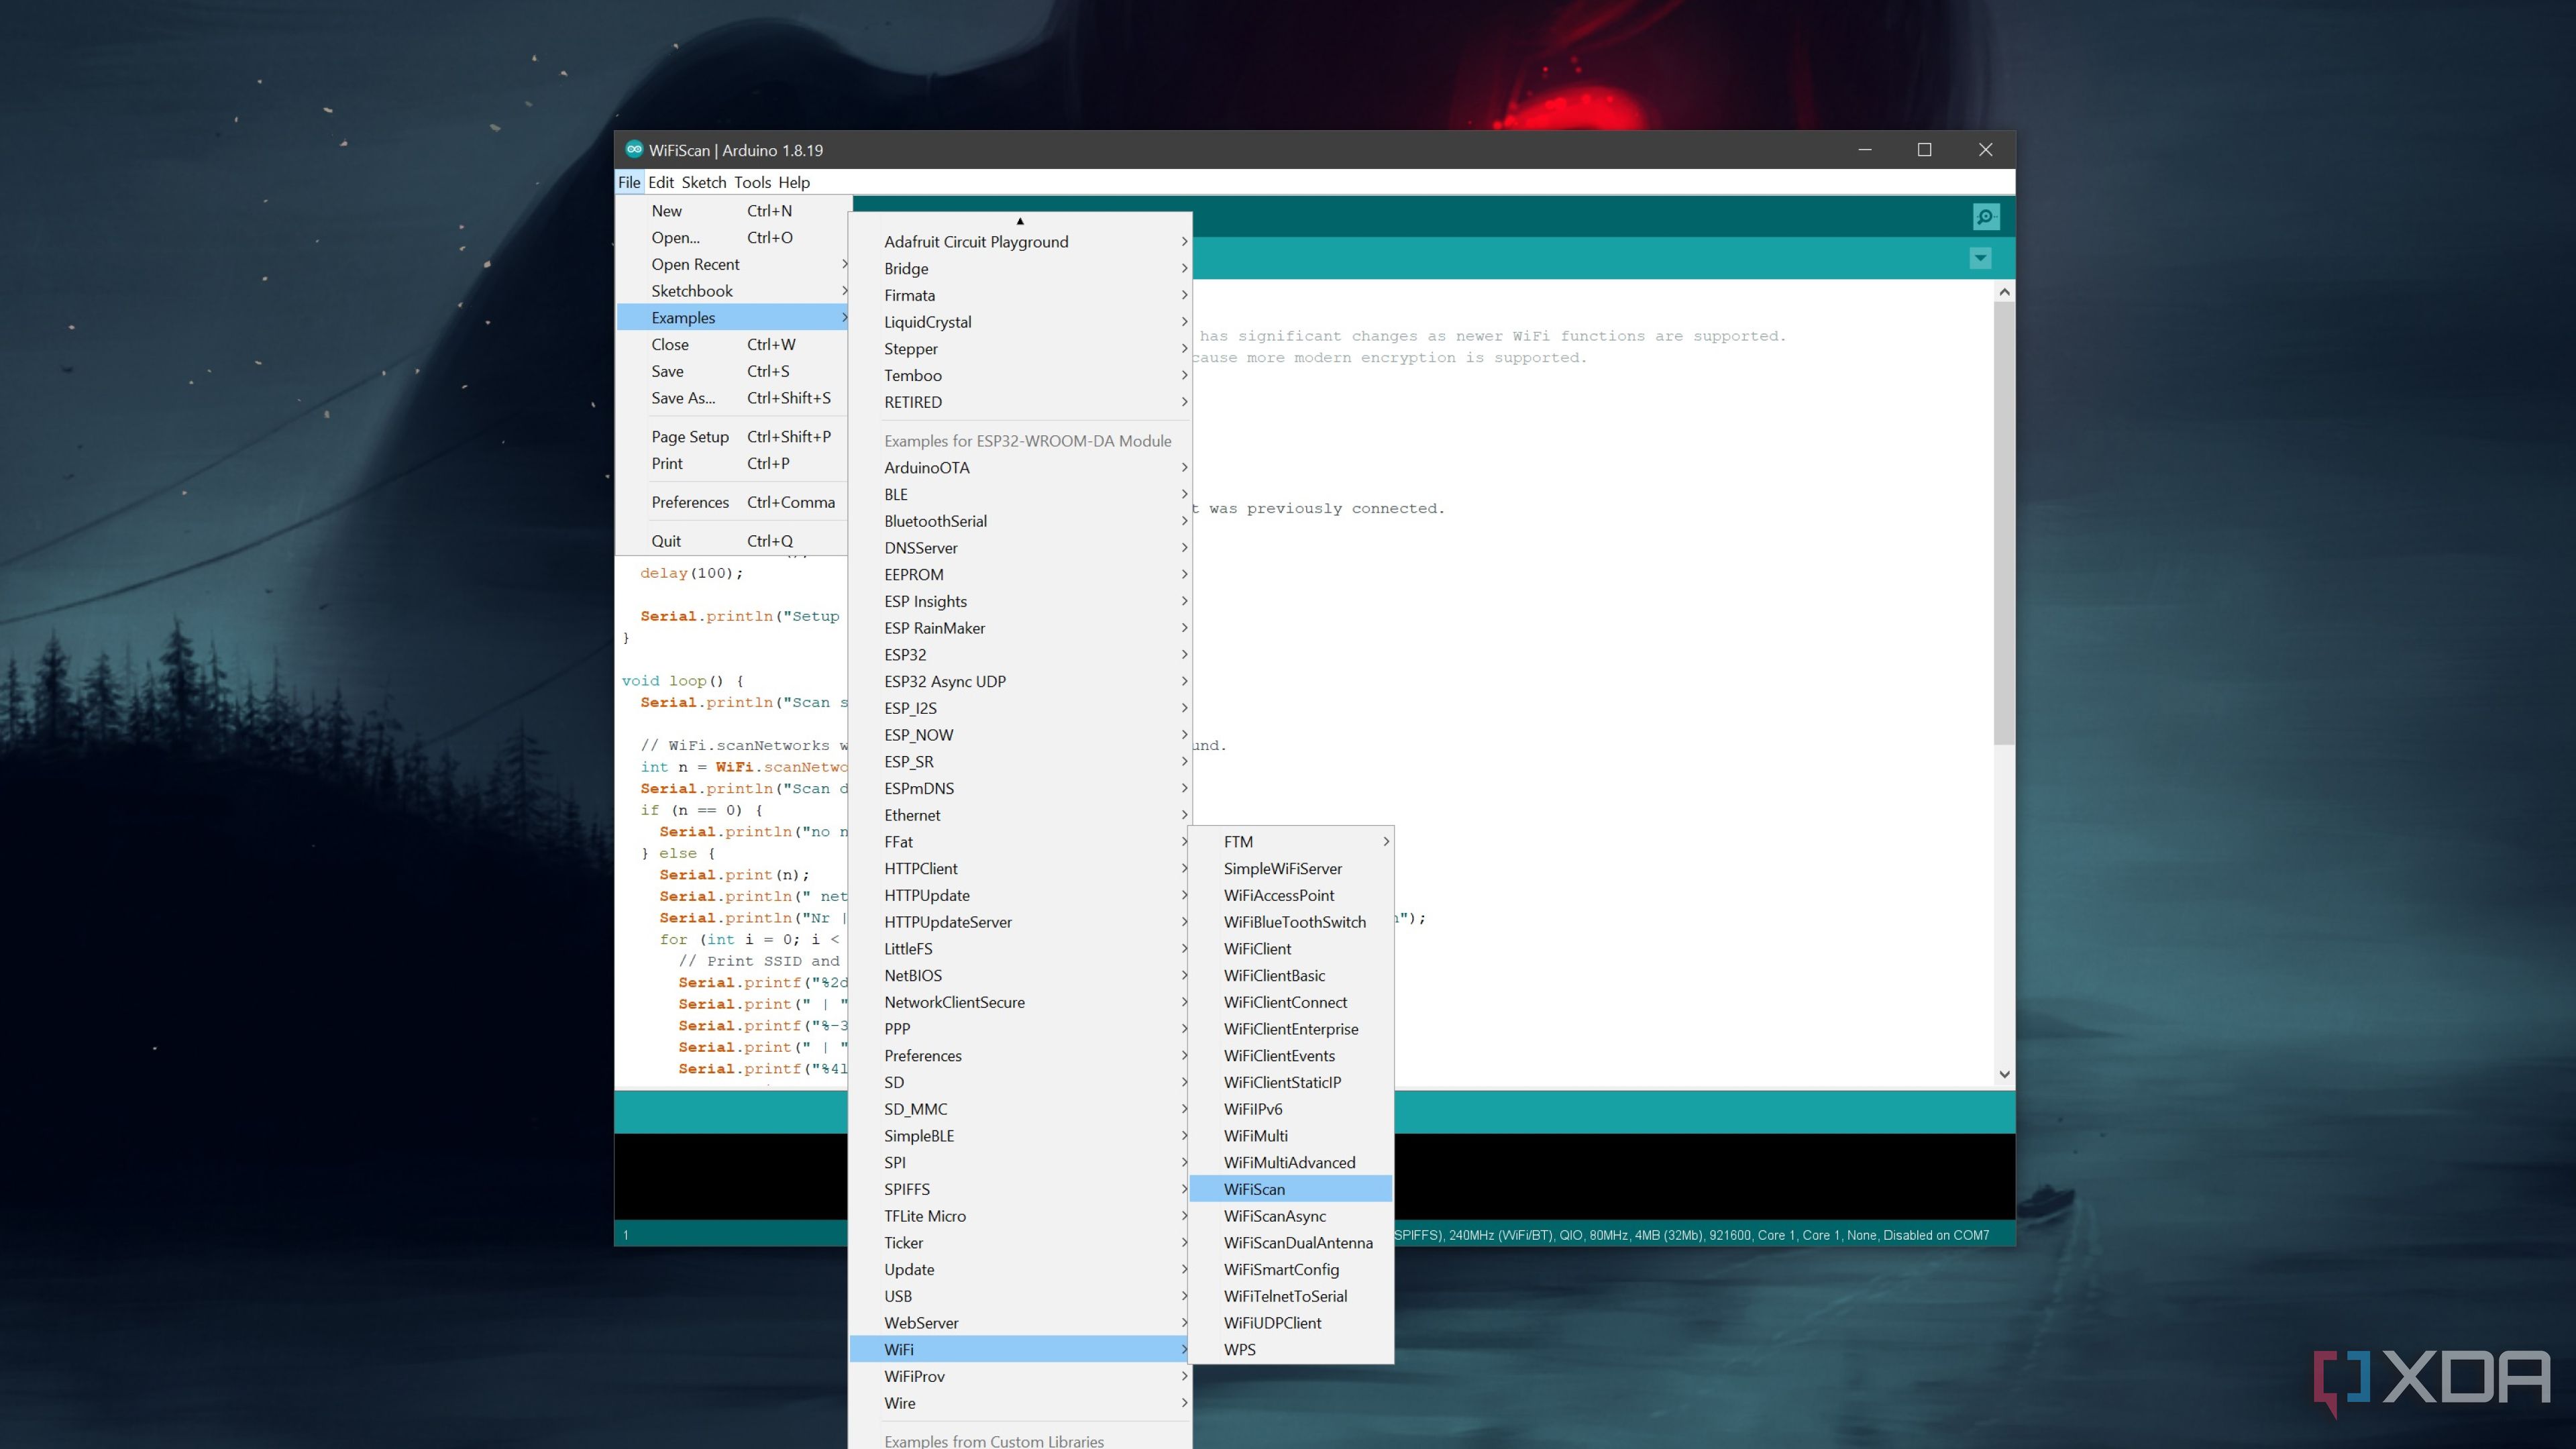This screenshot has width=2576, height=1449.
Task: Open the Sketch menu
Action: click(704, 182)
